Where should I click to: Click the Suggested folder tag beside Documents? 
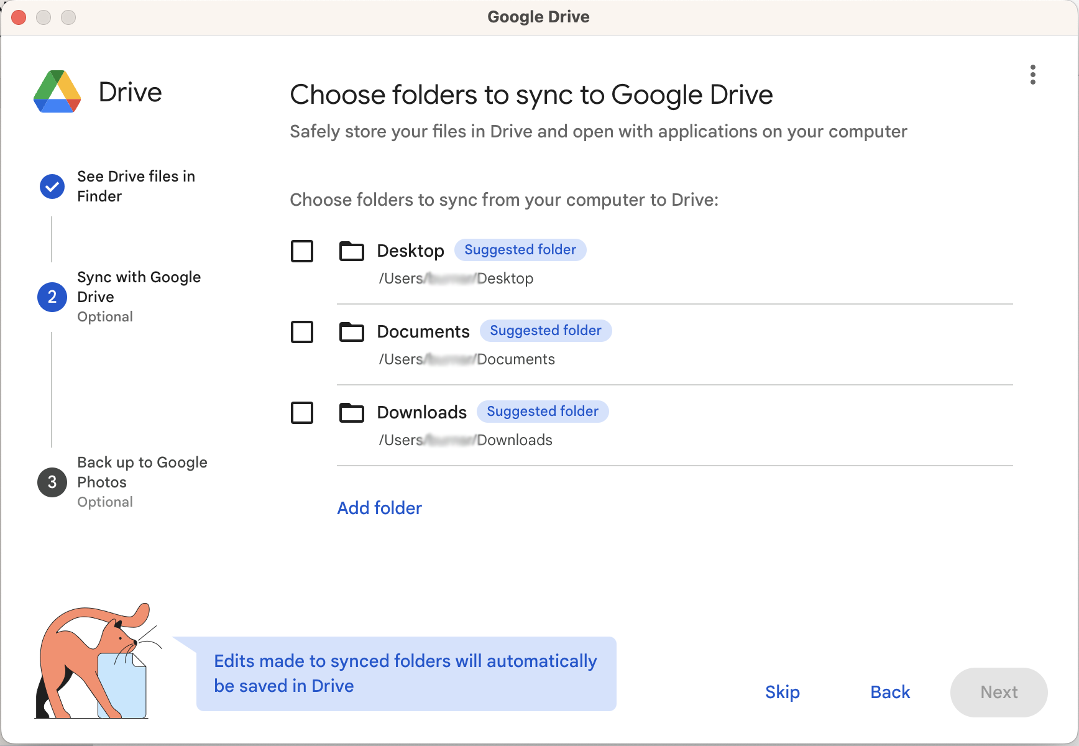click(x=546, y=330)
